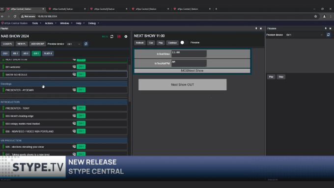
Task: Reload the NAB SHOW 2024 playlist
Action: (112, 36)
